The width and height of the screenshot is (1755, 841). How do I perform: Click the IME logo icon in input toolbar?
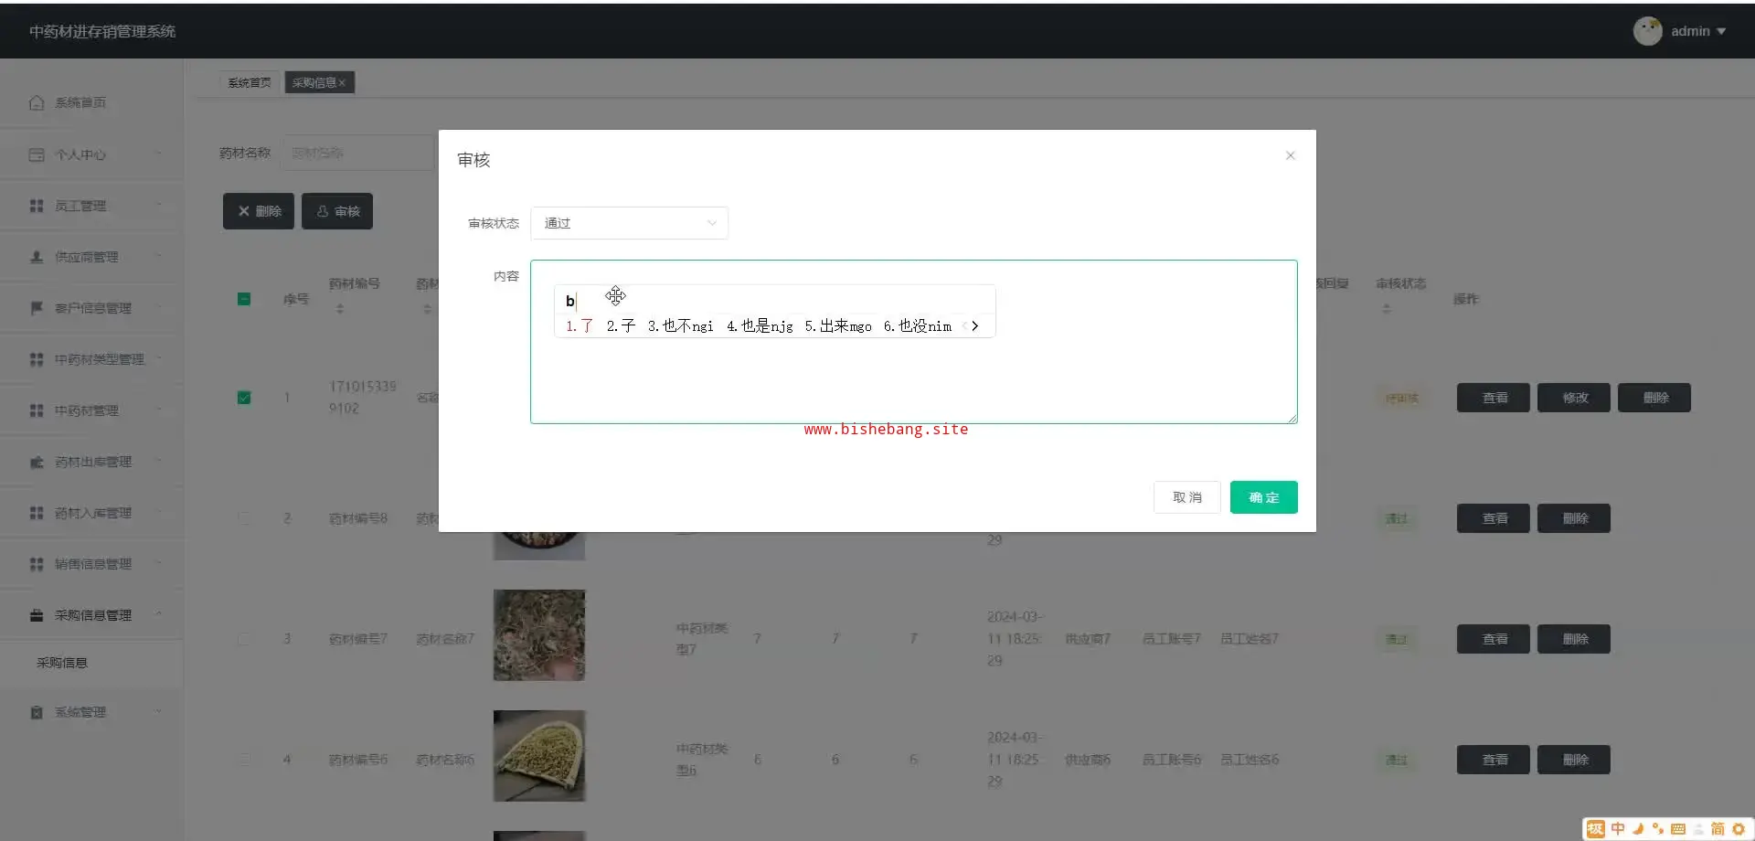point(1596,829)
